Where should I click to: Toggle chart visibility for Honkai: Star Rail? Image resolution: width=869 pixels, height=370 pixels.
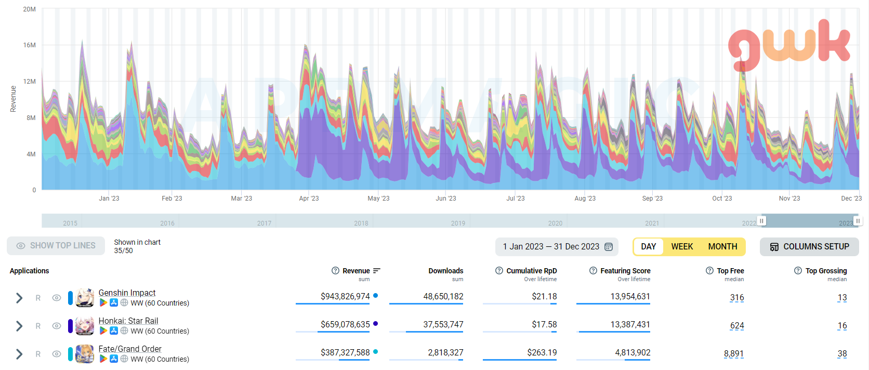click(57, 326)
